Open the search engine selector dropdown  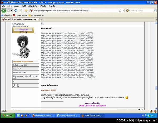[128, 10]
